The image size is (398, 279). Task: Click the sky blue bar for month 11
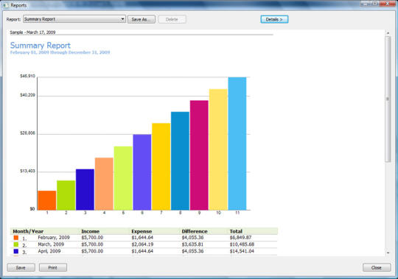tap(237, 144)
